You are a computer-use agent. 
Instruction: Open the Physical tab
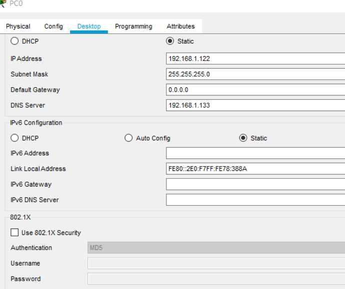coord(18,26)
